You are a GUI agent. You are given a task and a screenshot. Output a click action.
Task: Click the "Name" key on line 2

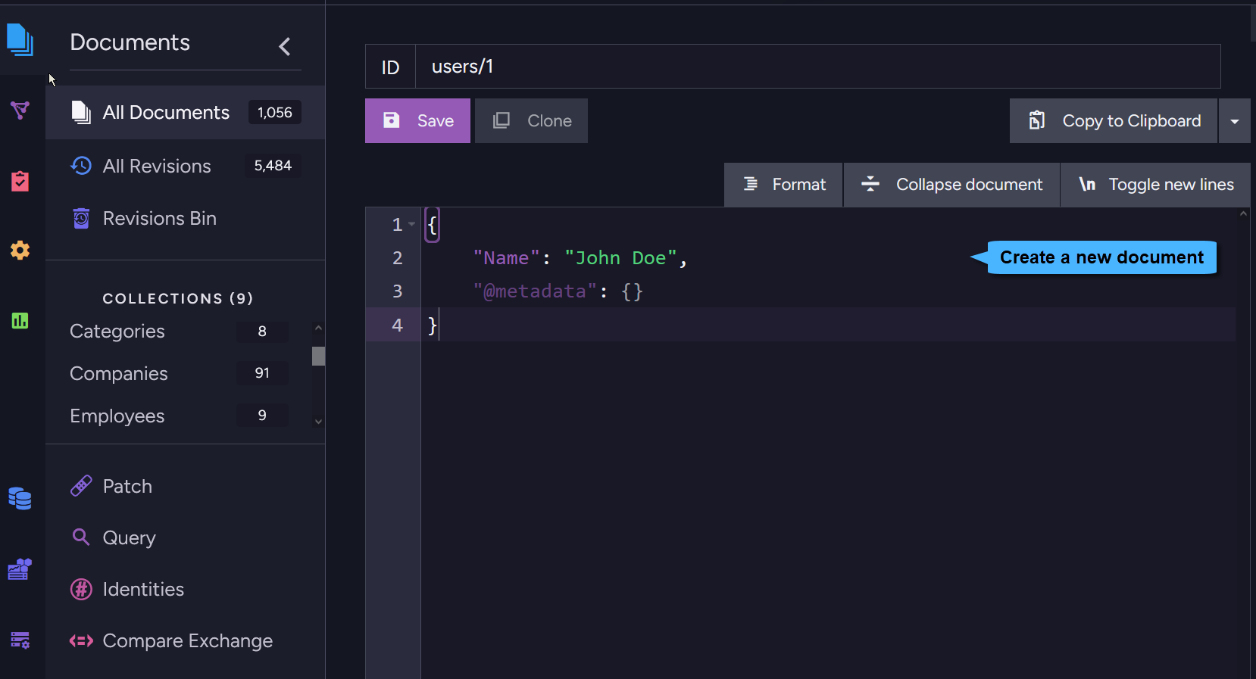click(x=506, y=258)
